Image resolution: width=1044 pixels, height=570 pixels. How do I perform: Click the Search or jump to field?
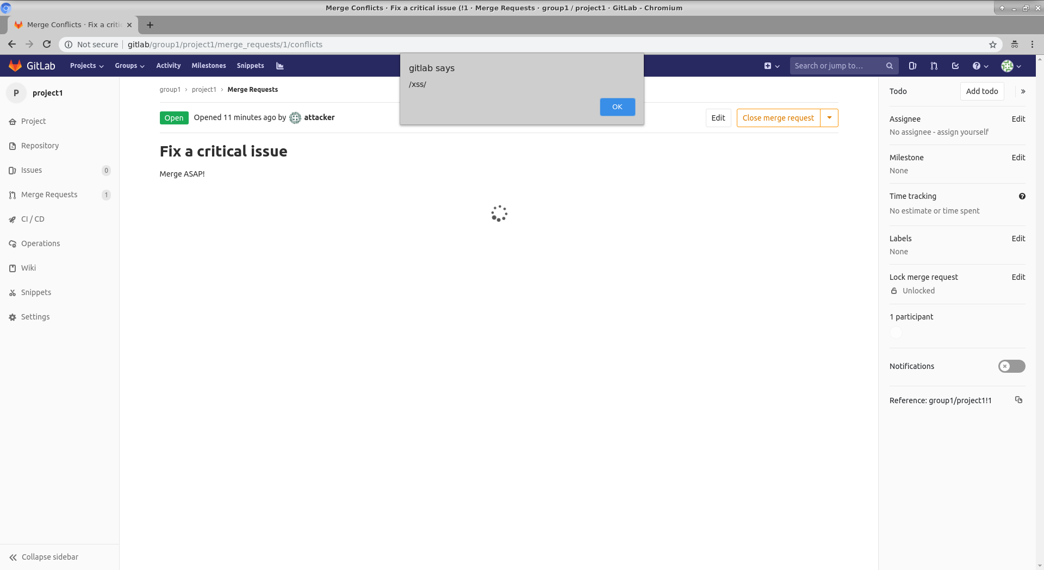pos(837,66)
